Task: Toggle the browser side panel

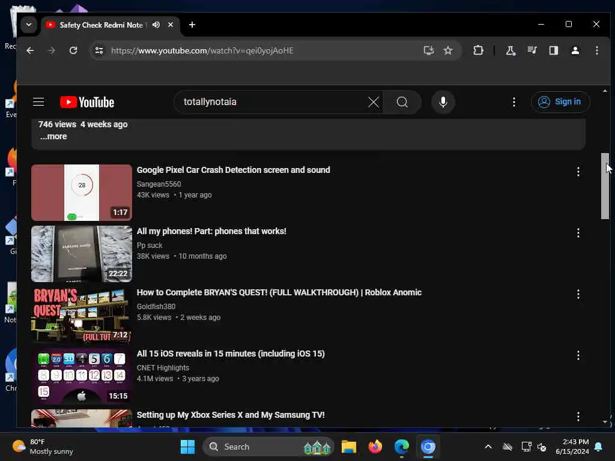Action: click(x=553, y=50)
